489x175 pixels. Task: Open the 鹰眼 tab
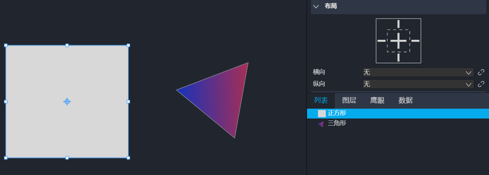[377, 100]
